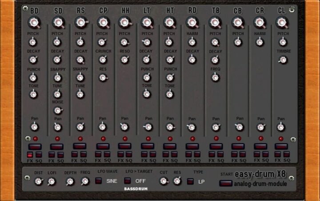
Task: Click the TB channel FREQ knob
Action: [x=216, y=77]
